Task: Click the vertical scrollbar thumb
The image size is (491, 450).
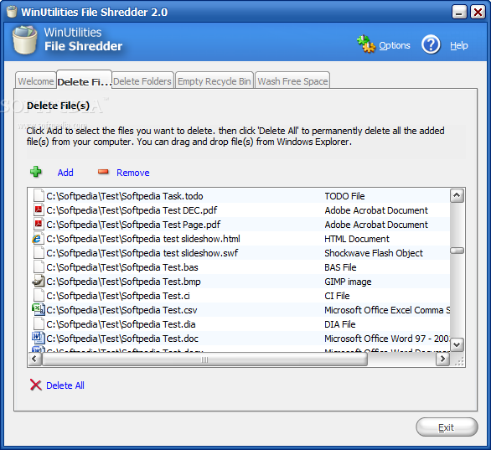Action: tap(457, 251)
